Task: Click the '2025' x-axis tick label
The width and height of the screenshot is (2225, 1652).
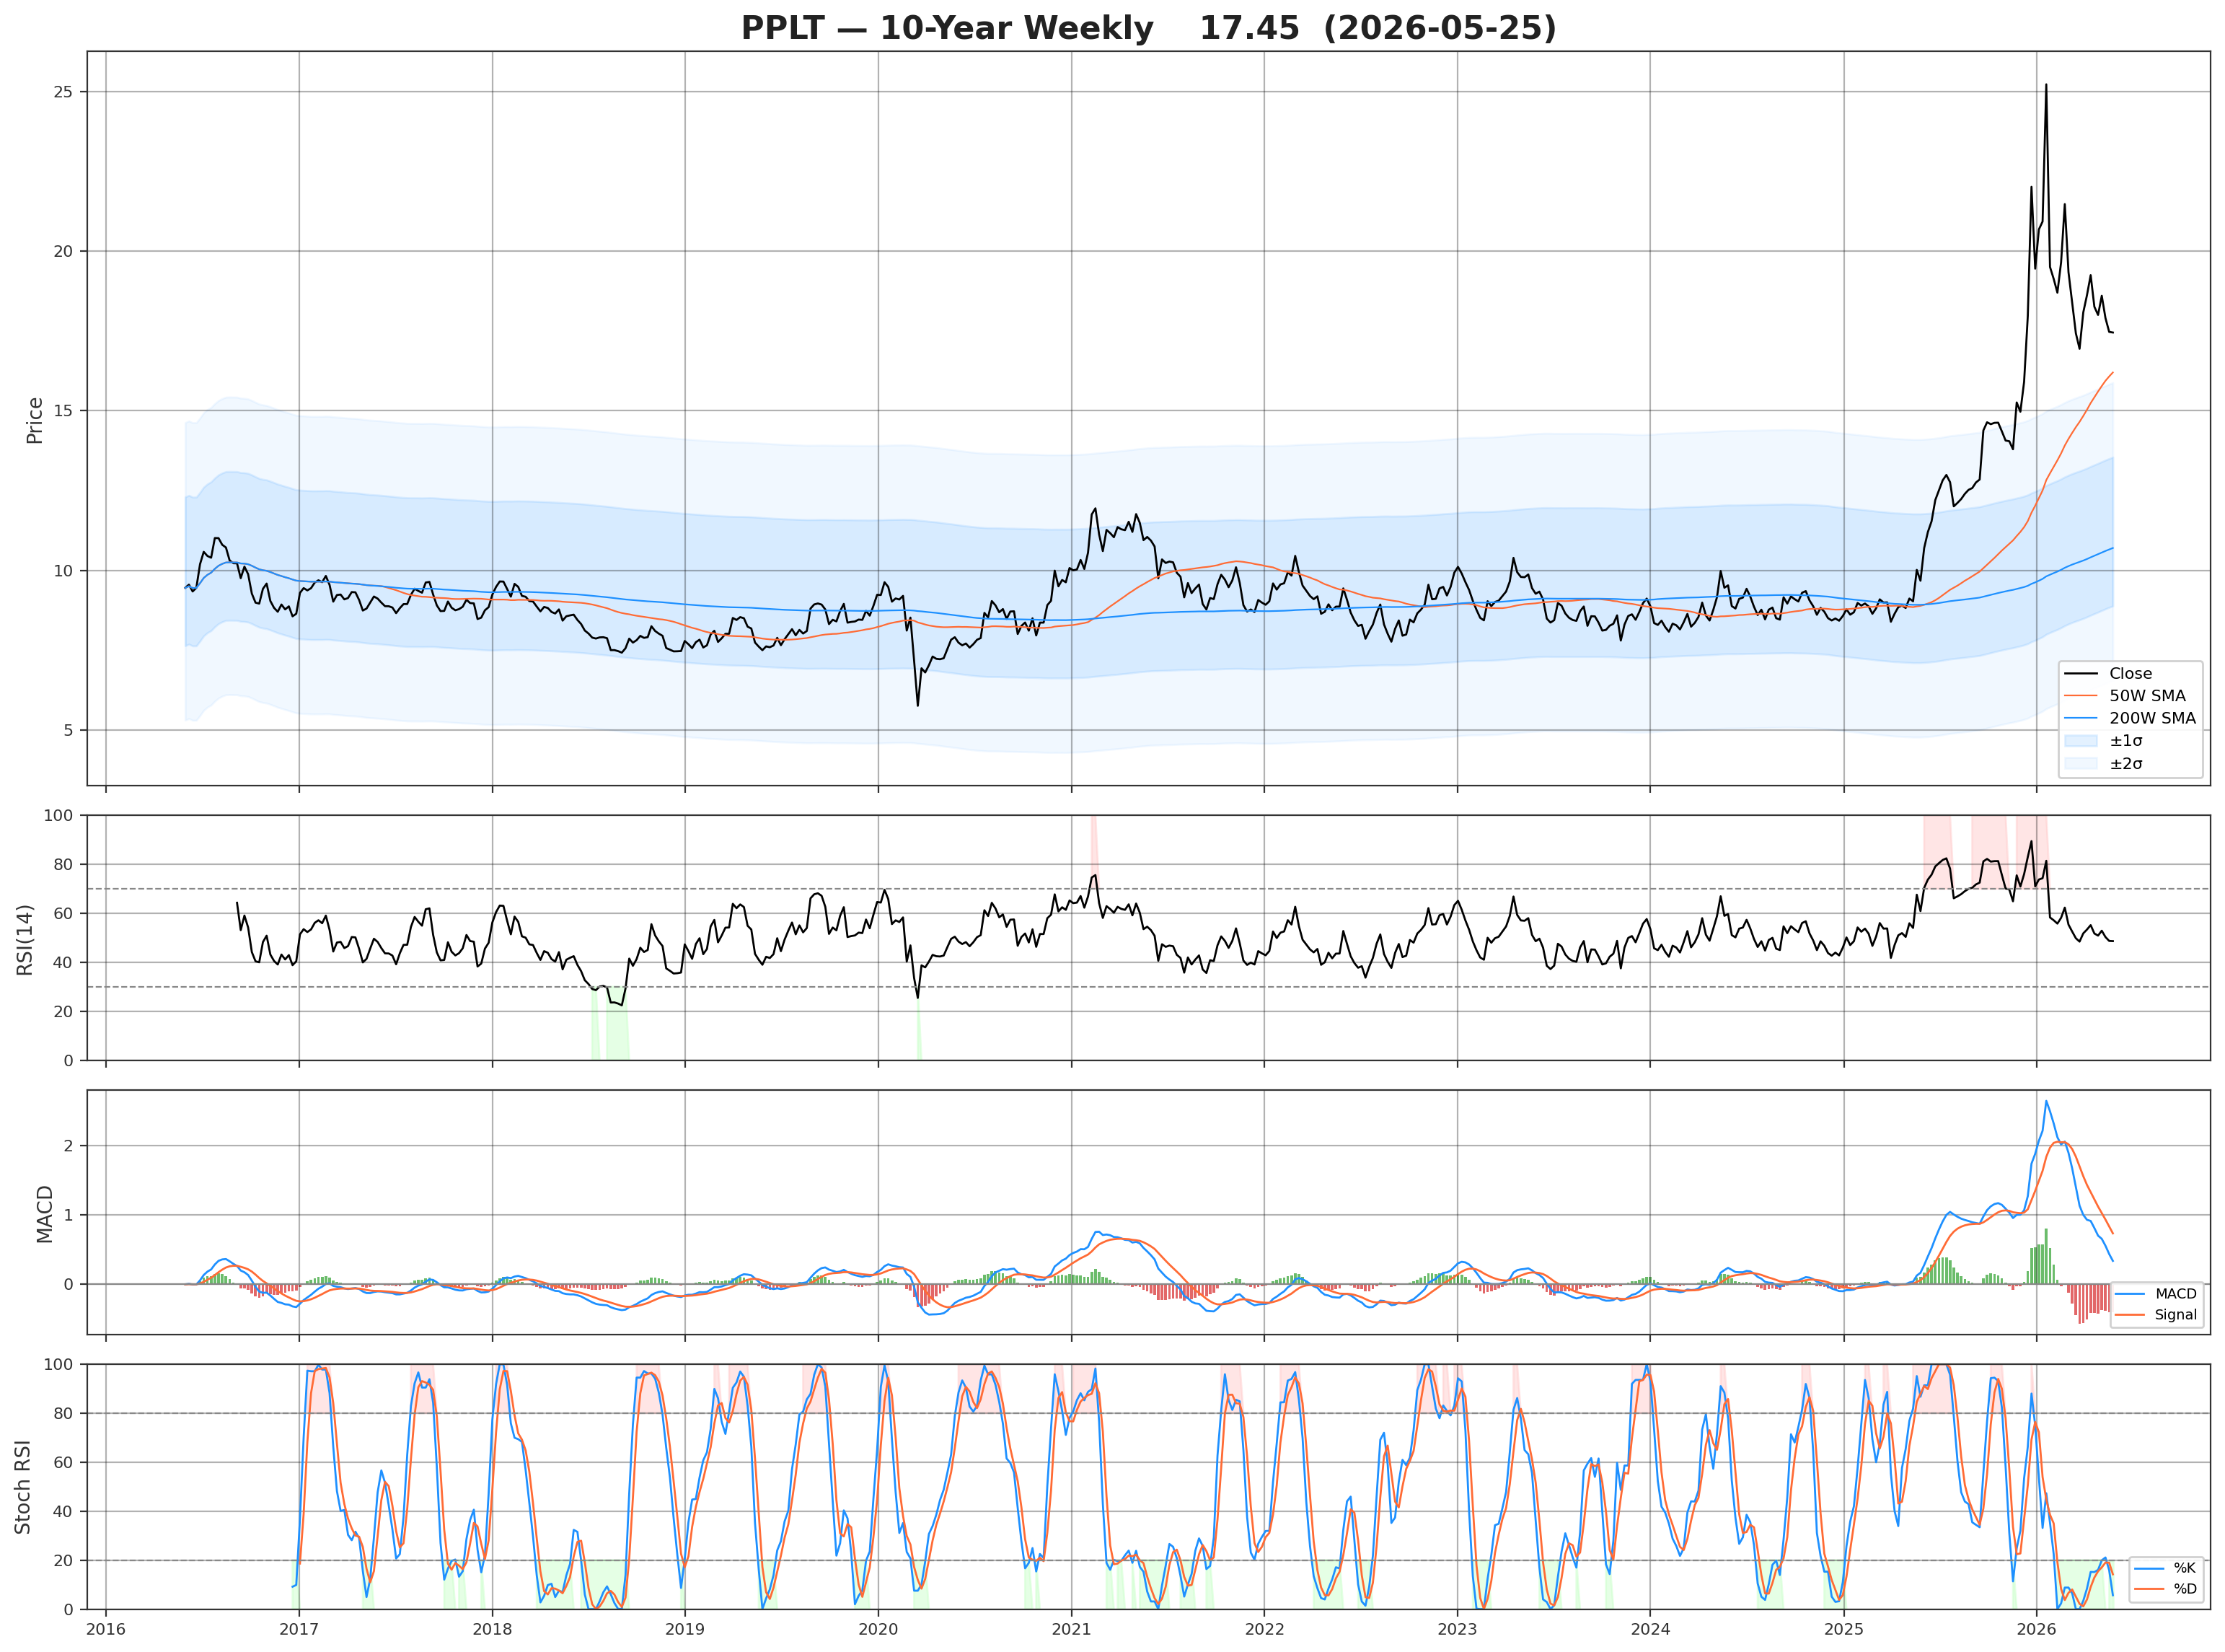Action: (1844, 1630)
